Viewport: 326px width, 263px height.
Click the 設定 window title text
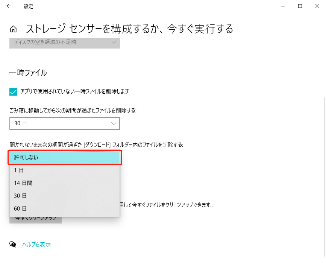(x=28, y=6)
